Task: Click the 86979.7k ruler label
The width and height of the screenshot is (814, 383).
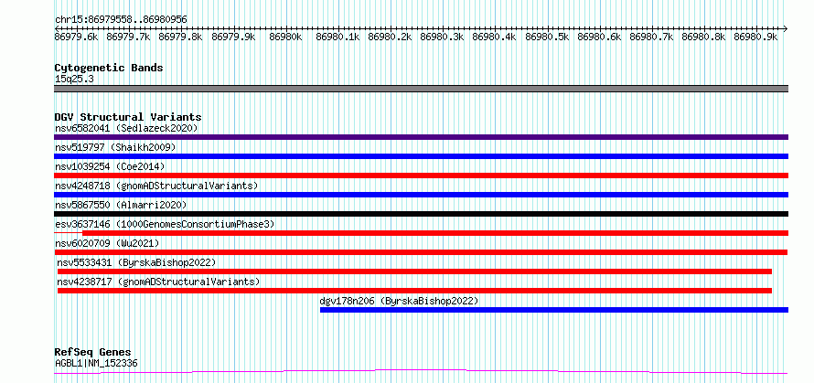Action: coord(128,37)
